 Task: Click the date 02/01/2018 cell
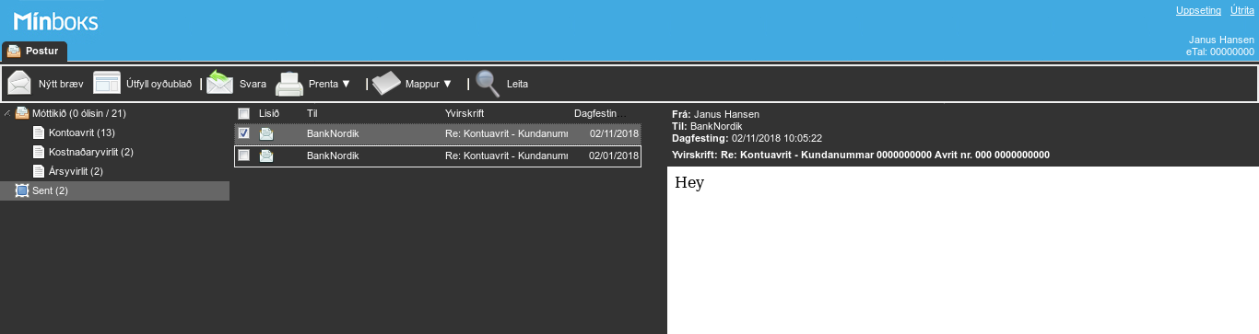click(x=614, y=155)
